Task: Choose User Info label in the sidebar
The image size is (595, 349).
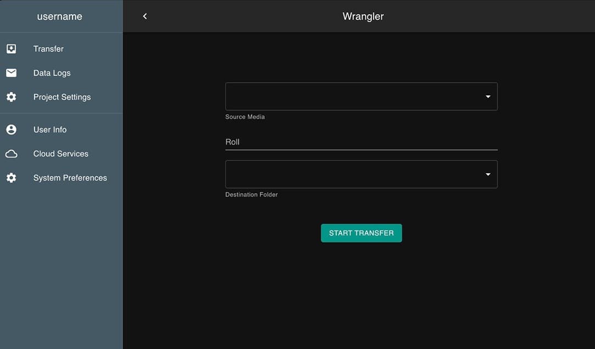Action: click(x=50, y=130)
